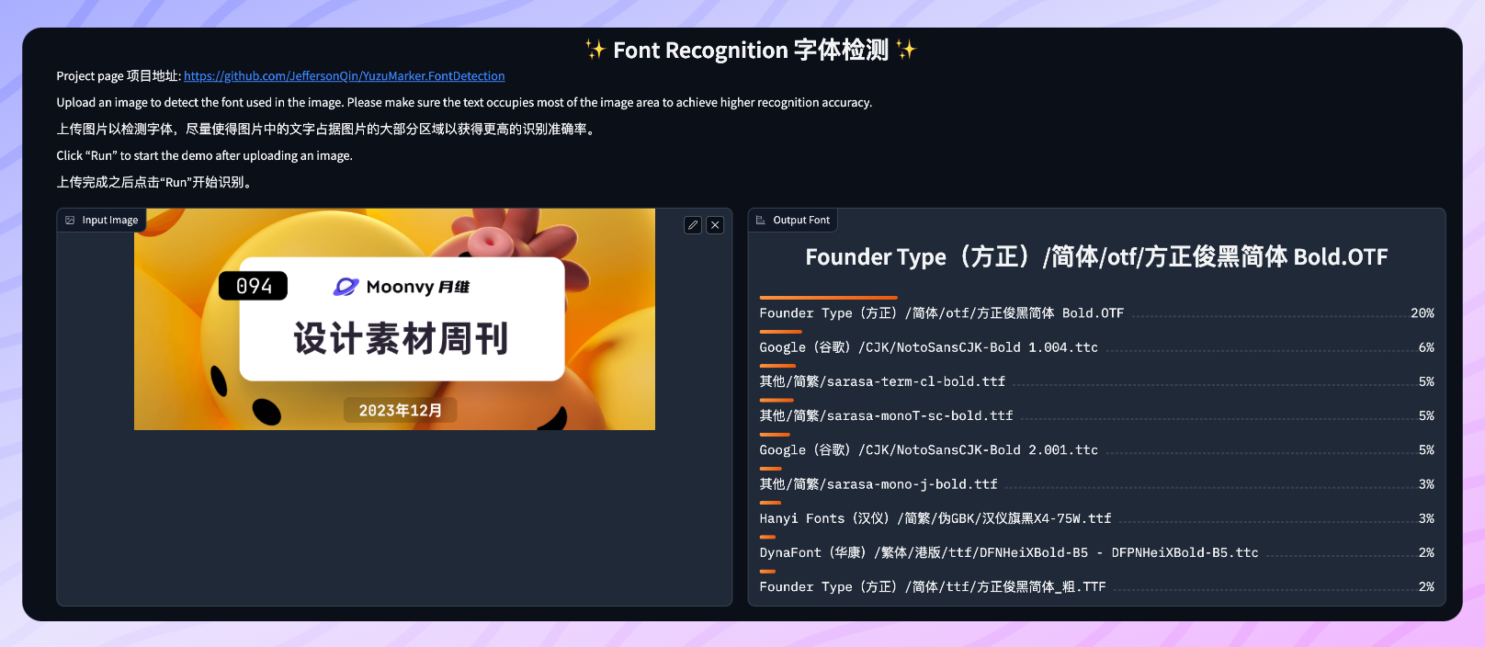This screenshot has height=647, width=1485.
Task: Click the Project page 项目地址 label
Action: [x=119, y=76]
